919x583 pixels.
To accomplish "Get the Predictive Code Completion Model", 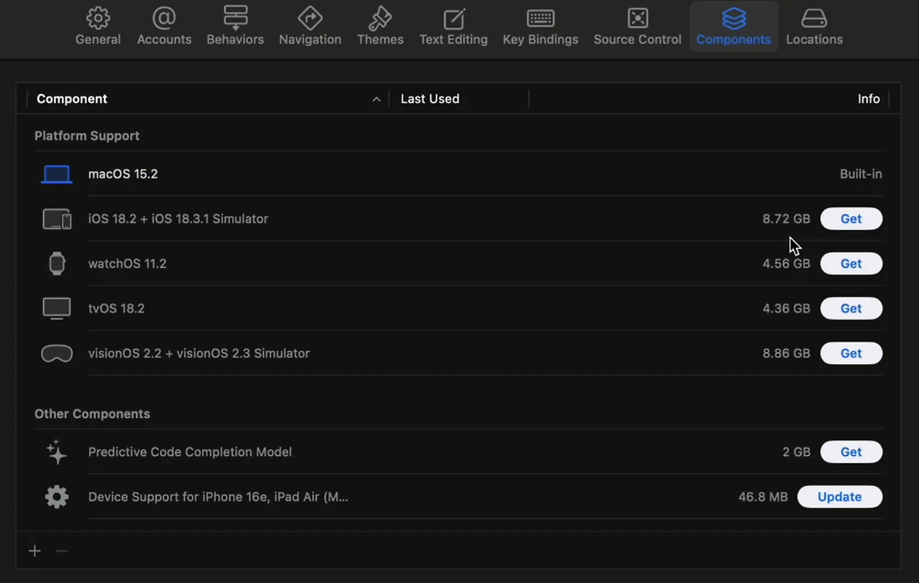I will tap(851, 452).
